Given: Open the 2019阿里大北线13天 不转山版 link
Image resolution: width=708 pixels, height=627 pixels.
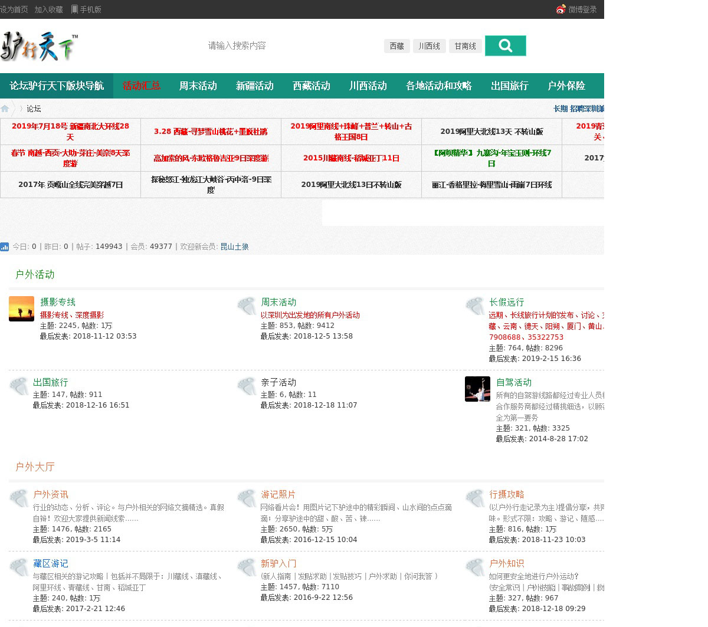Looking at the screenshot, I should pyautogui.click(x=491, y=132).
